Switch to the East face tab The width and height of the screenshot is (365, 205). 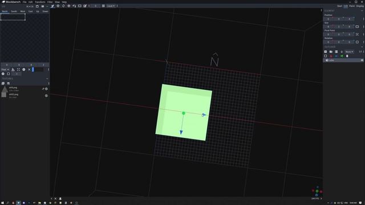coord(30,11)
